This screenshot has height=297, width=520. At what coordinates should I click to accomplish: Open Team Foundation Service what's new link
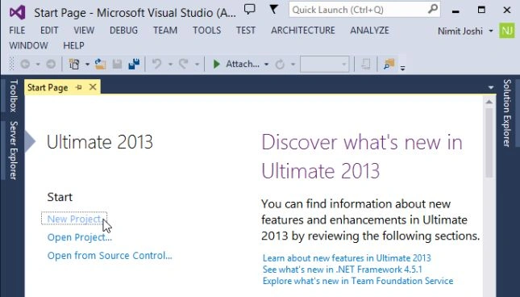(x=358, y=281)
